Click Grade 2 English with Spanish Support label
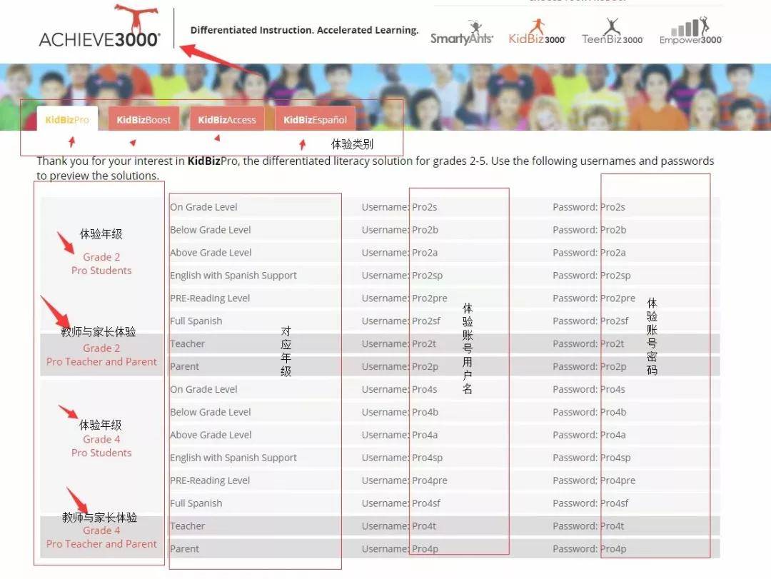 (233, 276)
